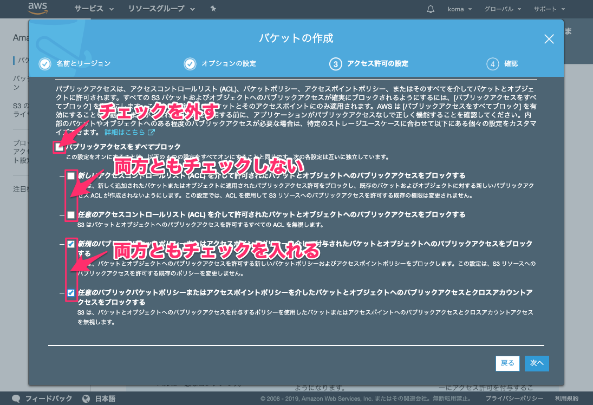The image size is (593, 405).
Task: Click the step 1 checkmark circle icon
Action: point(45,64)
